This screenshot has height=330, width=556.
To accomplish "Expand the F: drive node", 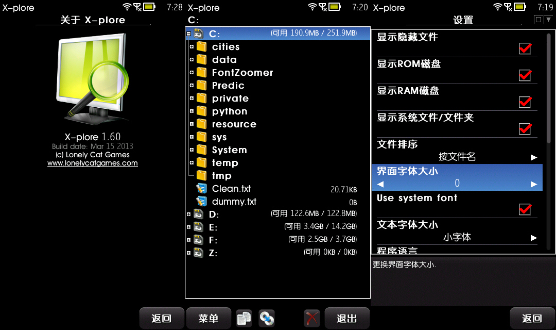I will pos(188,240).
